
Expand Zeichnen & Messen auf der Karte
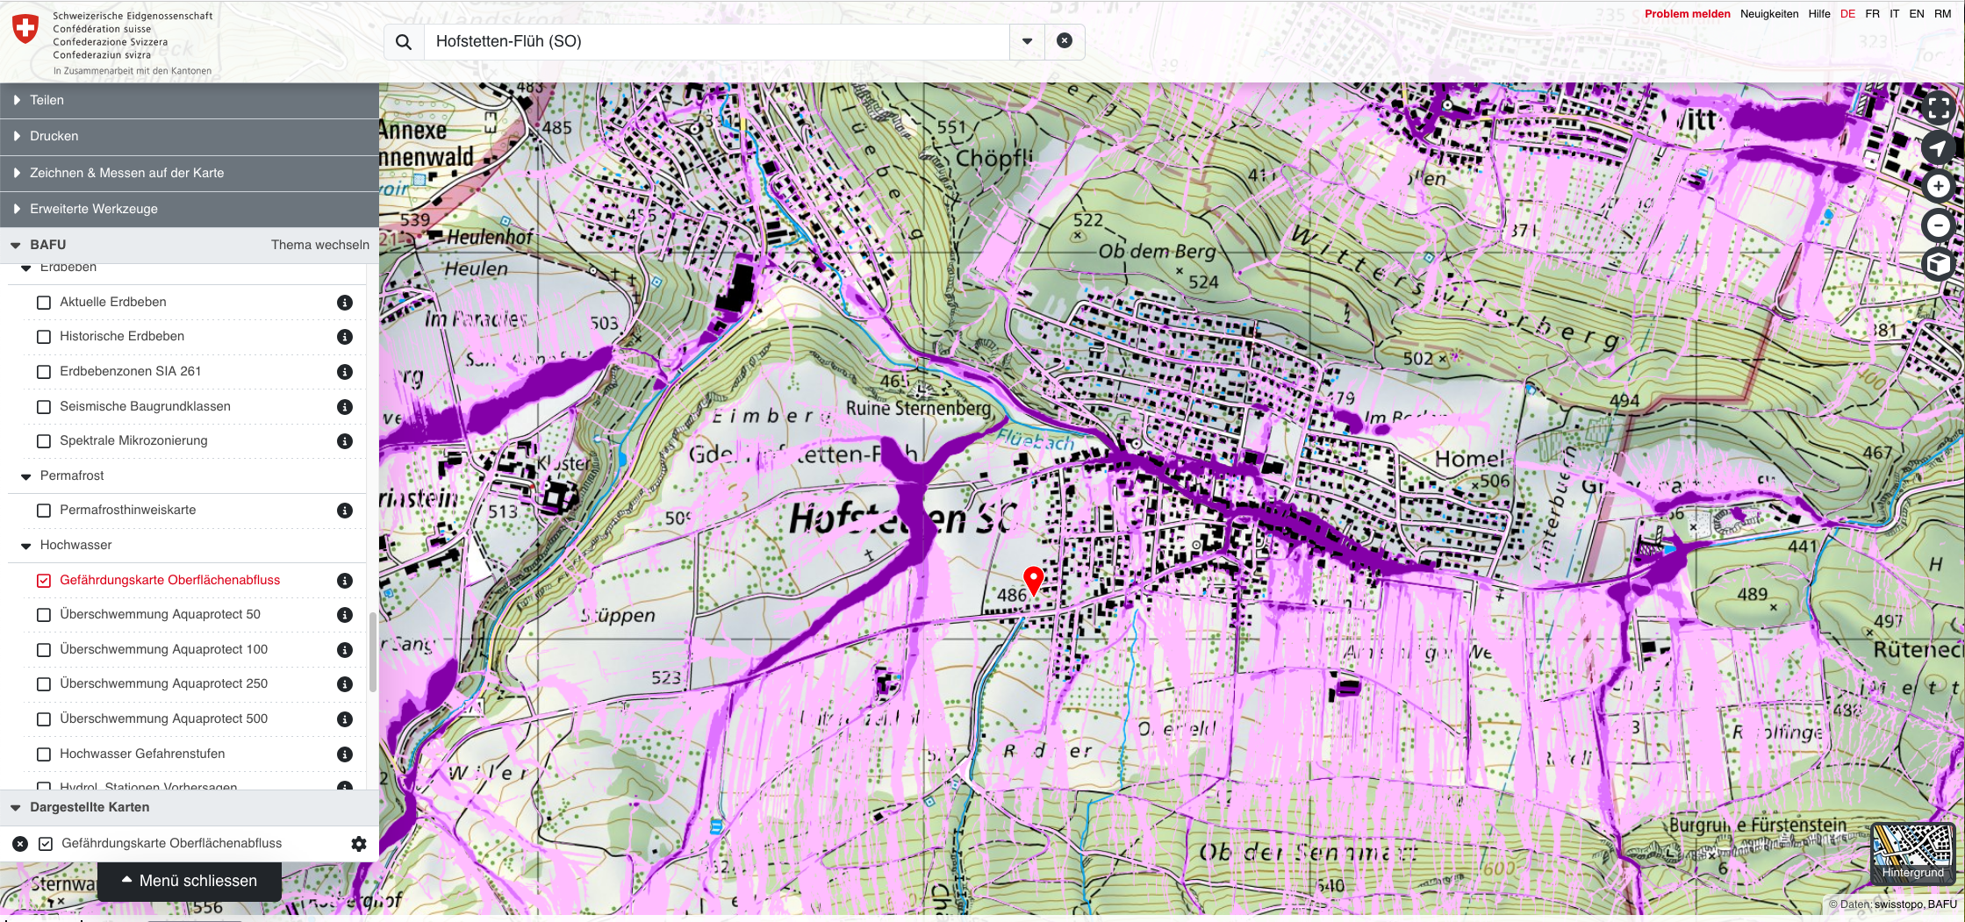[x=126, y=173]
